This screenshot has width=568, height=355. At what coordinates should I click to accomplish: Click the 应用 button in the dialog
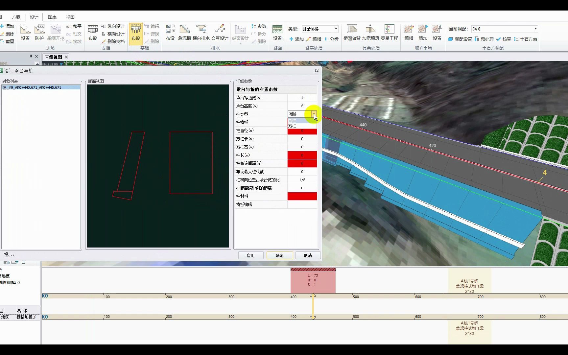tap(251, 255)
